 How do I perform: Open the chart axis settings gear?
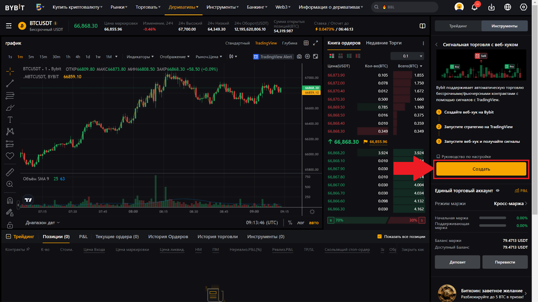point(312,212)
